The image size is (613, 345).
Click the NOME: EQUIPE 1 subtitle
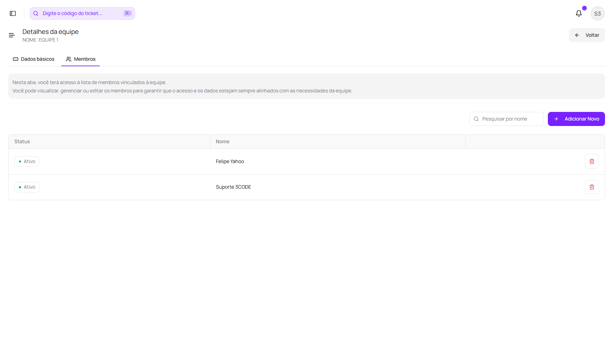[x=40, y=40]
